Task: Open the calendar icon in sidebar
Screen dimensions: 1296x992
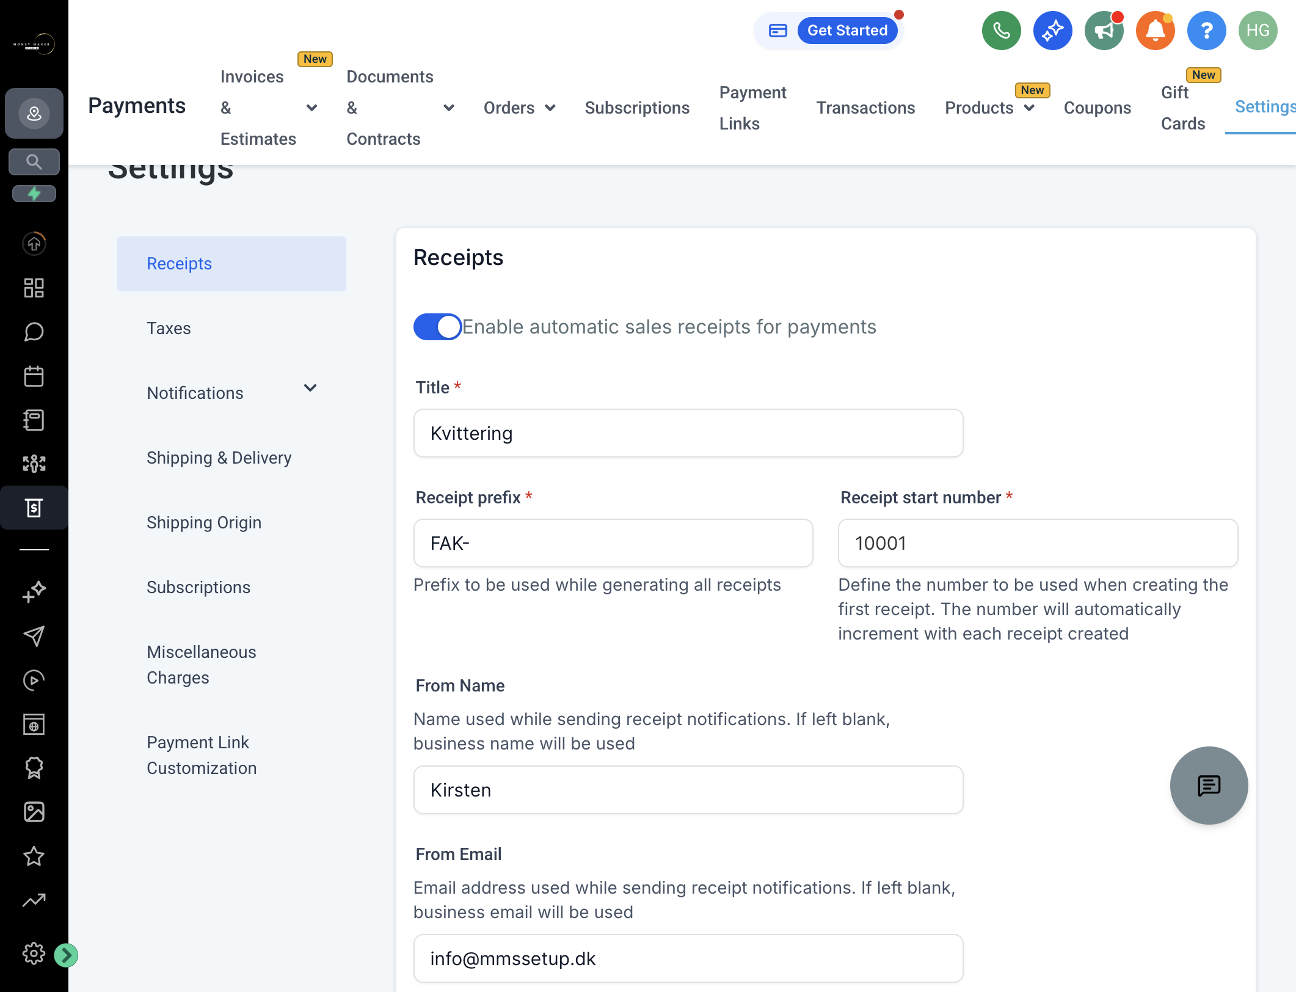Action: 34,376
